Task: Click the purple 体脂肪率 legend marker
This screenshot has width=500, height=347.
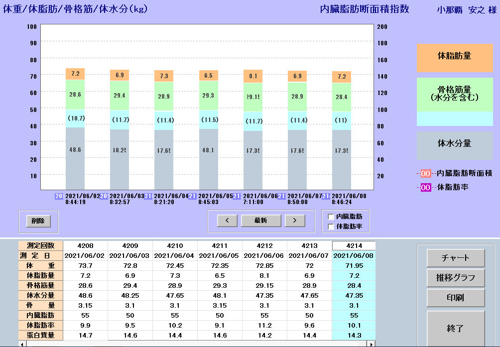Action: pos(426,188)
